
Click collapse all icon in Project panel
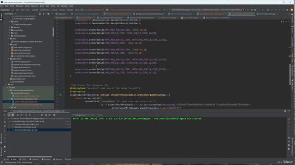tap(43, 14)
